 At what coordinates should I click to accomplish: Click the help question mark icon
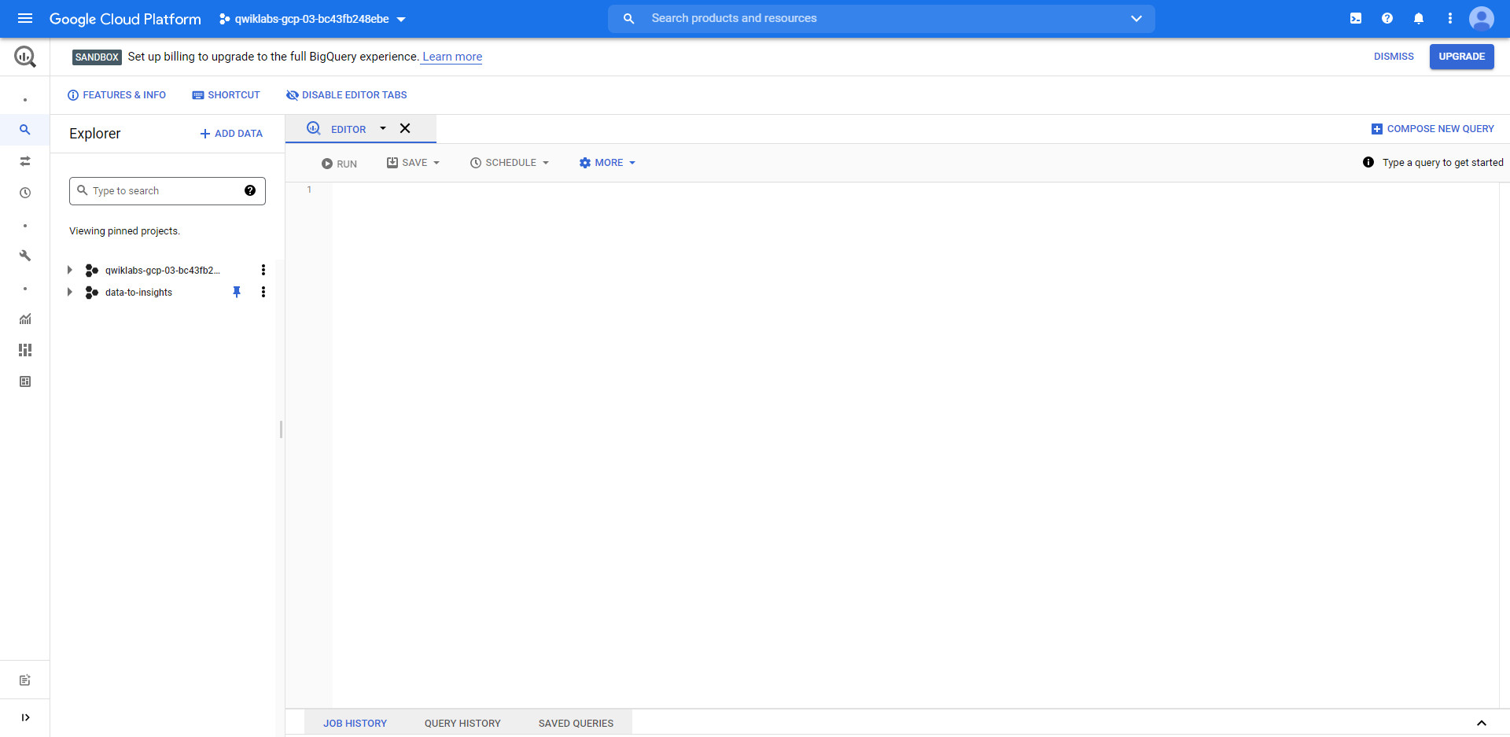tap(1387, 18)
